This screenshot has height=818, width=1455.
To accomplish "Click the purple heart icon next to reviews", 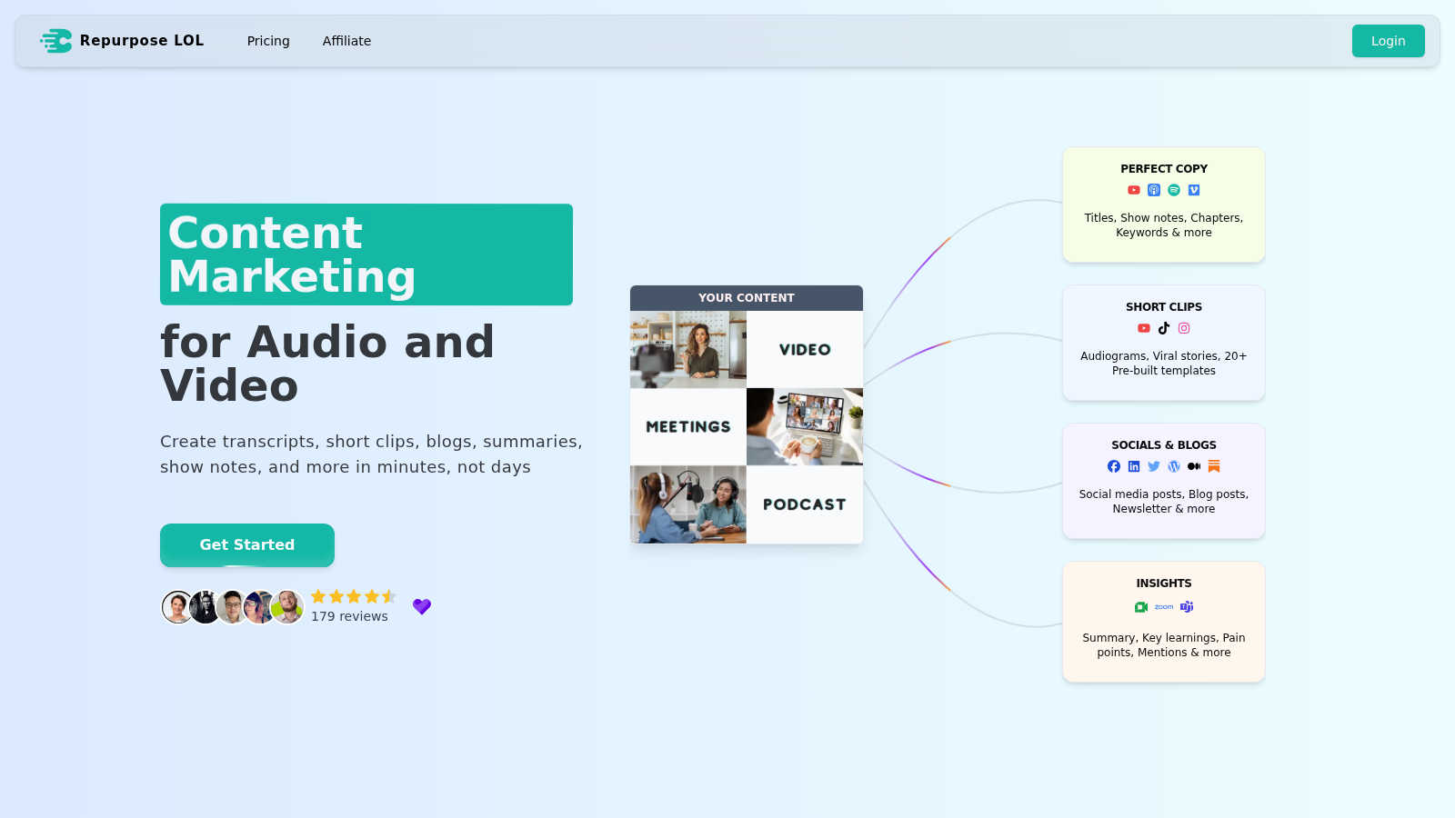I will tap(422, 606).
